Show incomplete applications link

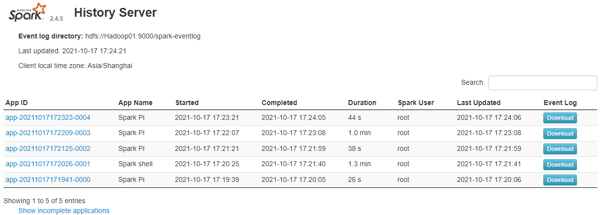tap(64, 211)
